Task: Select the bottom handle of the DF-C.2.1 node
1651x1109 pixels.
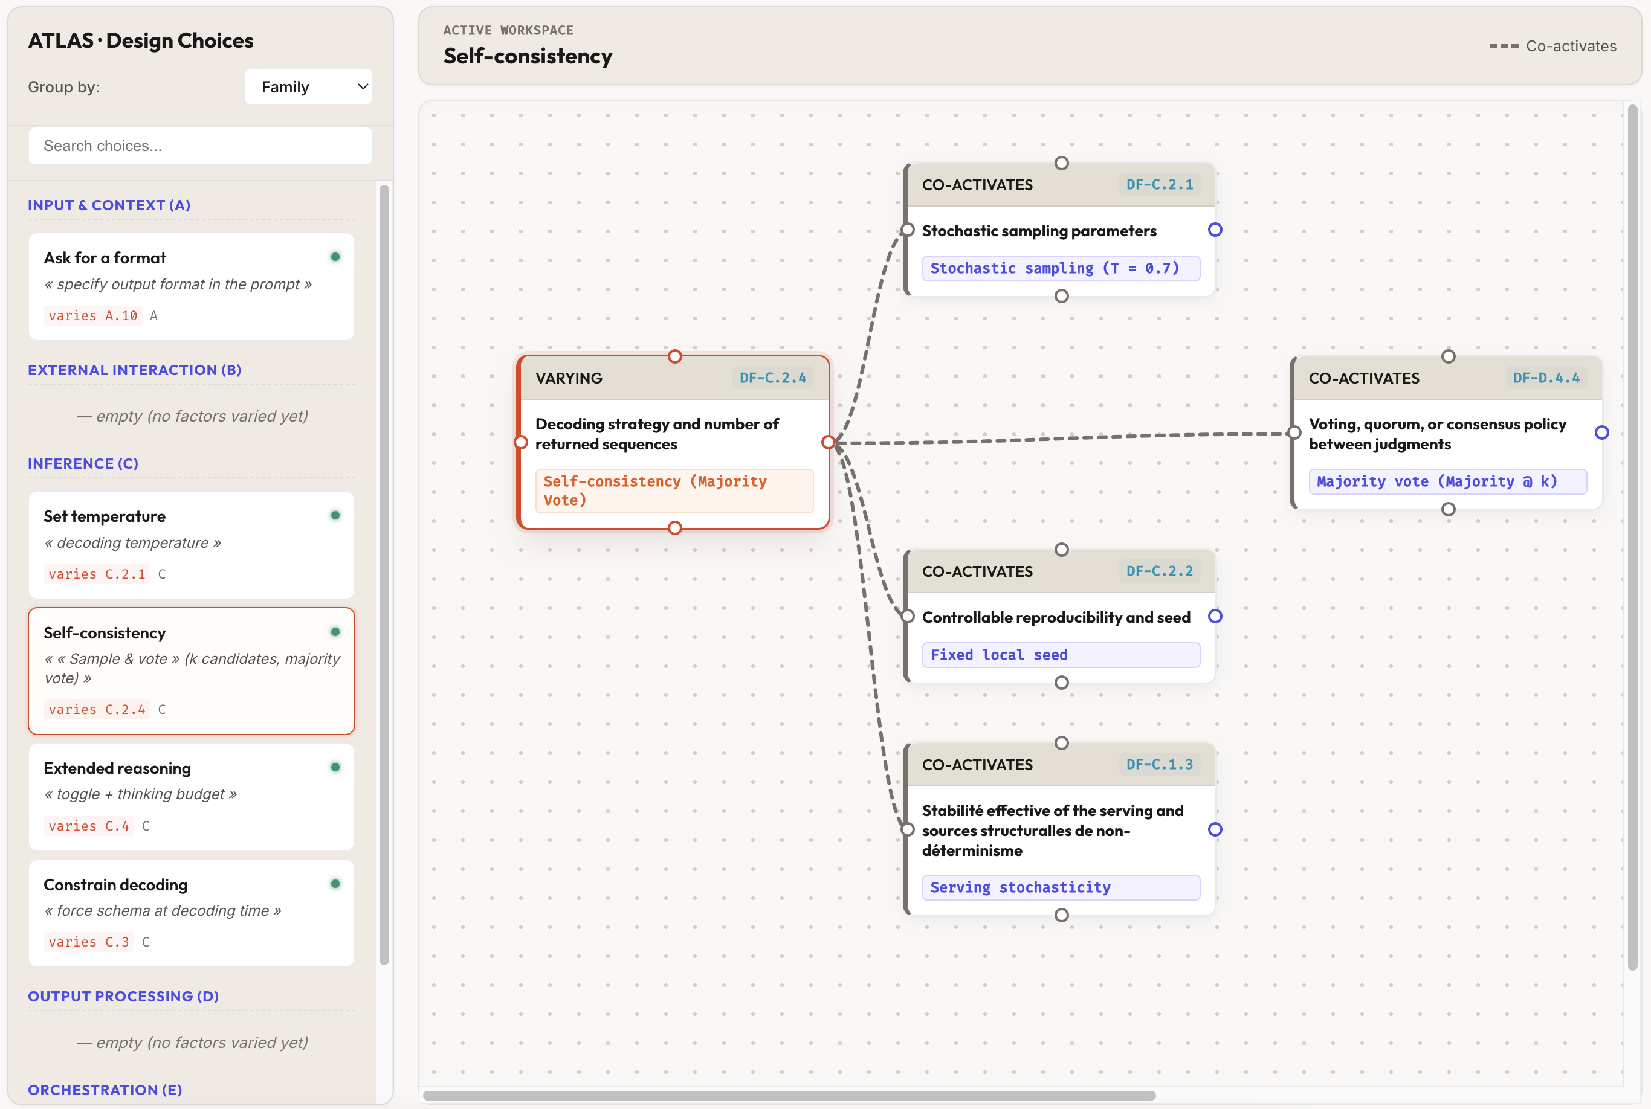Action: [x=1062, y=295]
